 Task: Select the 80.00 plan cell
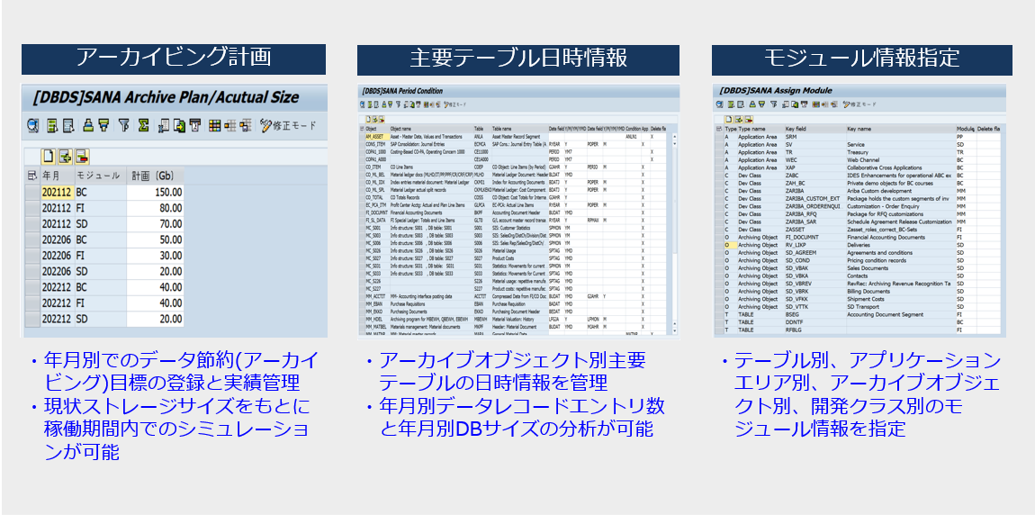155,208
